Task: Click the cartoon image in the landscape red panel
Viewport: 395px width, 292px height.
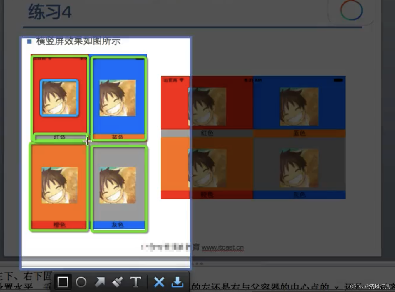Action: 207,107
